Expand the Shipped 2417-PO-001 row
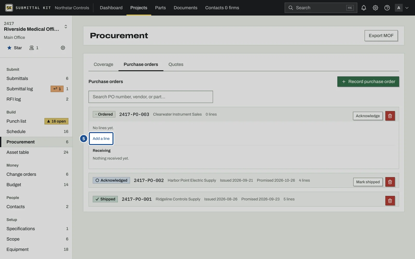 (243, 199)
